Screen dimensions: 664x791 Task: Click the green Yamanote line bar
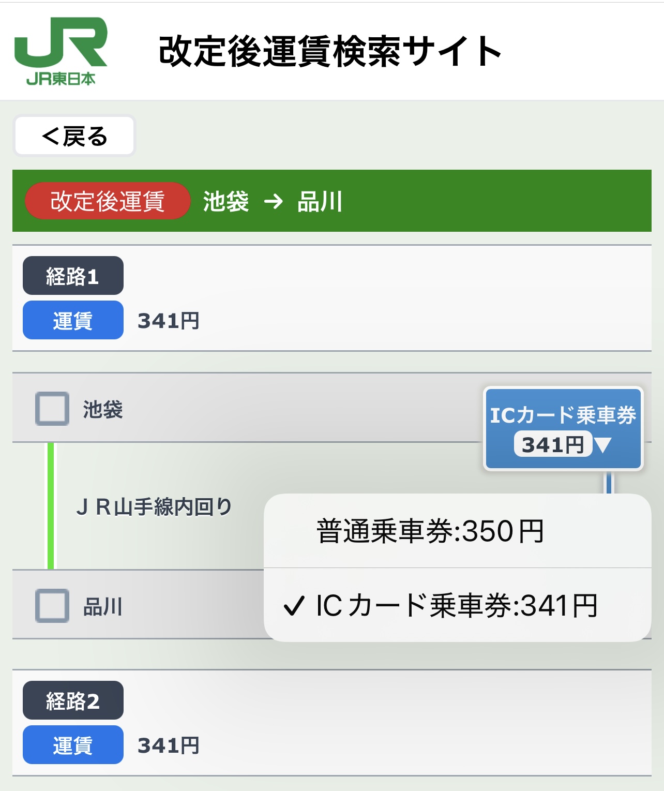tap(51, 505)
